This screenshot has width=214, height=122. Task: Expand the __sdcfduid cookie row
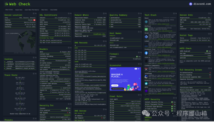pyautogui.click(x=20, y=64)
